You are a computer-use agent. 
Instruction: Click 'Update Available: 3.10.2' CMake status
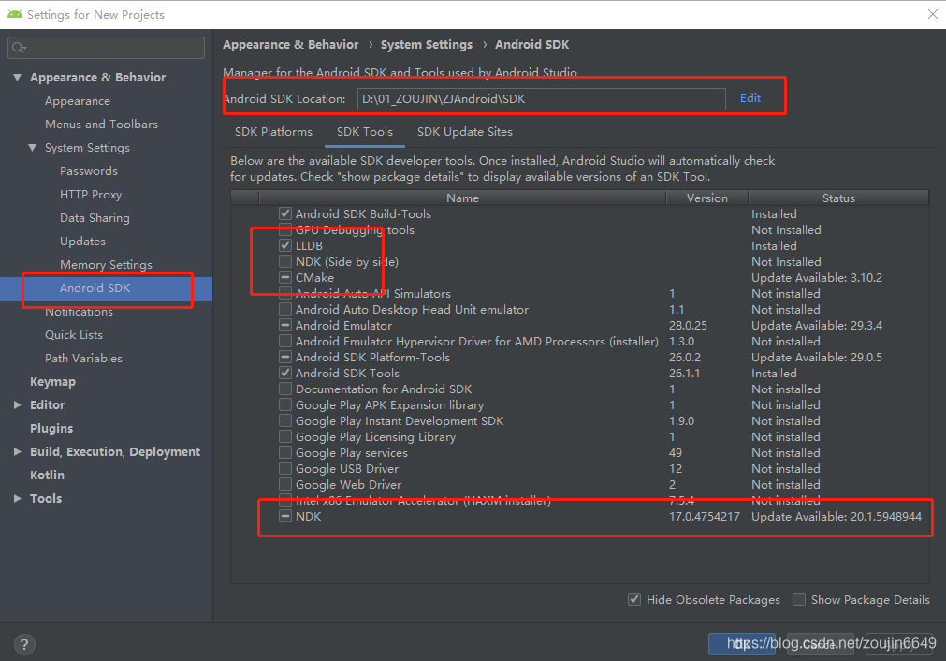click(x=816, y=278)
